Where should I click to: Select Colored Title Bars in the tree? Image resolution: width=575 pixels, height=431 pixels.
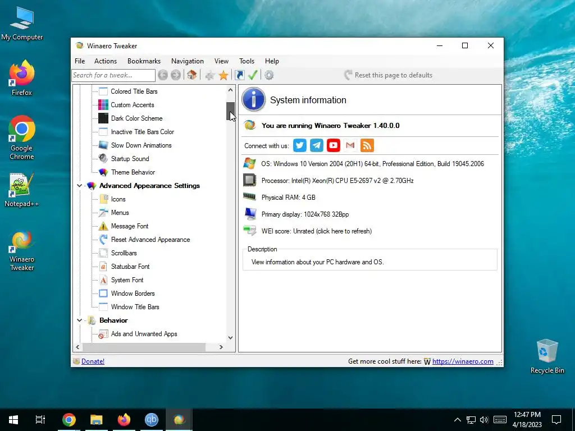pos(134,91)
